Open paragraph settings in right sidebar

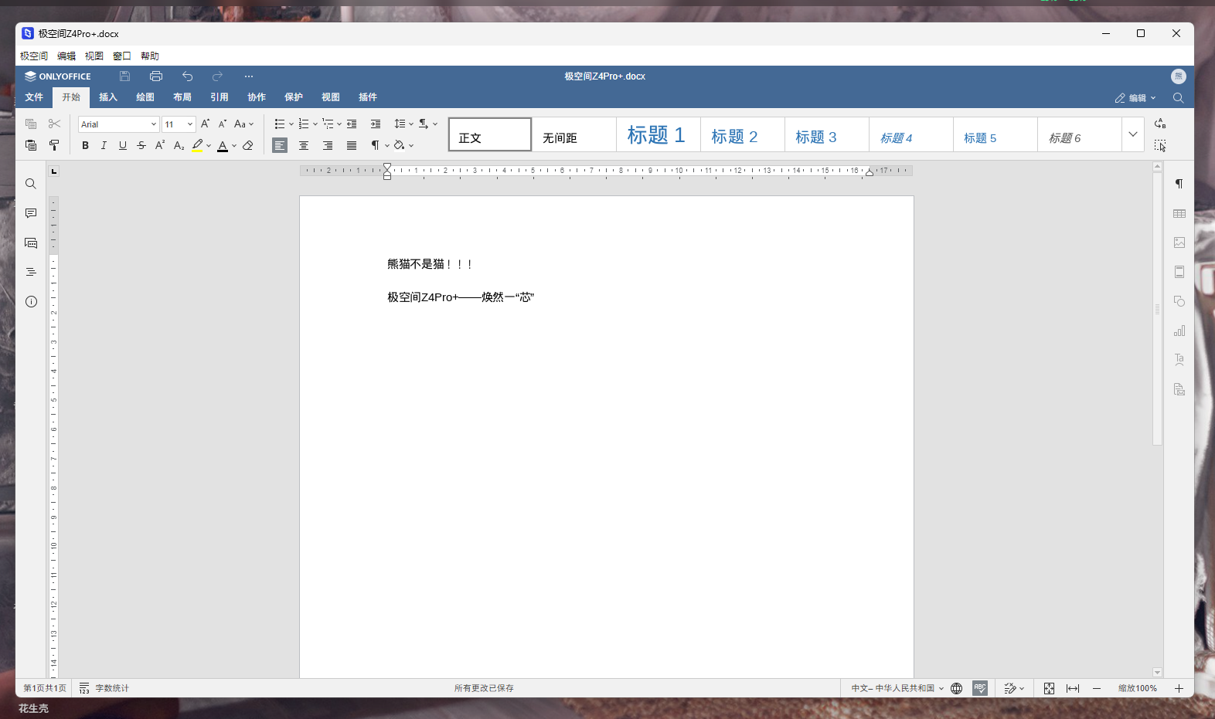1179,184
